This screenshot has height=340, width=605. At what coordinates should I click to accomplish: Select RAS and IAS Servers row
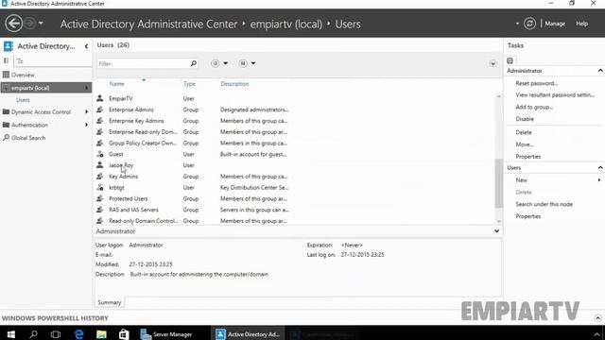(295, 210)
